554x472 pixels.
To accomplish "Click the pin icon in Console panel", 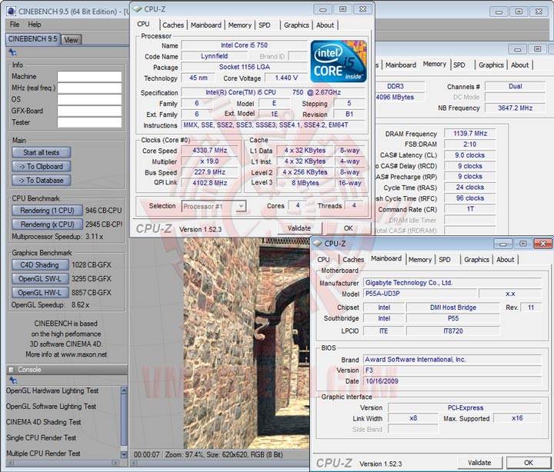I will pos(13,381).
